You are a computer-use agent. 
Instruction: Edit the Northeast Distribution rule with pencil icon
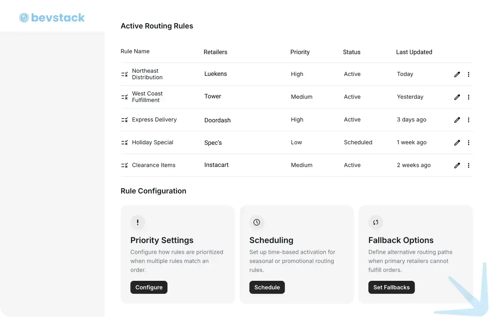coord(457,74)
